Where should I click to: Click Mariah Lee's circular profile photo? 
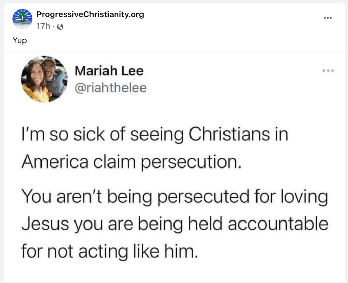(x=44, y=79)
